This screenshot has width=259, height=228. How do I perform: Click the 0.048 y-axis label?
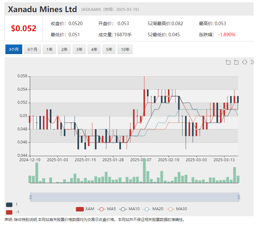(22, 129)
